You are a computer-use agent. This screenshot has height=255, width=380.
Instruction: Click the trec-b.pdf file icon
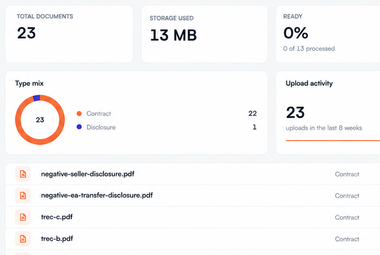(x=23, y=239)
